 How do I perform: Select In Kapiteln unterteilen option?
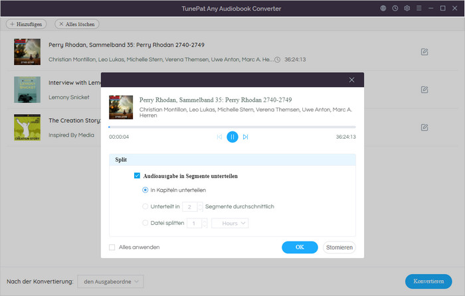tap(145, 190)
